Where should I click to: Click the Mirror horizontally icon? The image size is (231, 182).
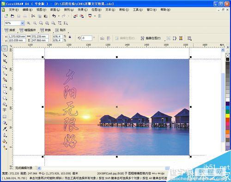point(102,38)
